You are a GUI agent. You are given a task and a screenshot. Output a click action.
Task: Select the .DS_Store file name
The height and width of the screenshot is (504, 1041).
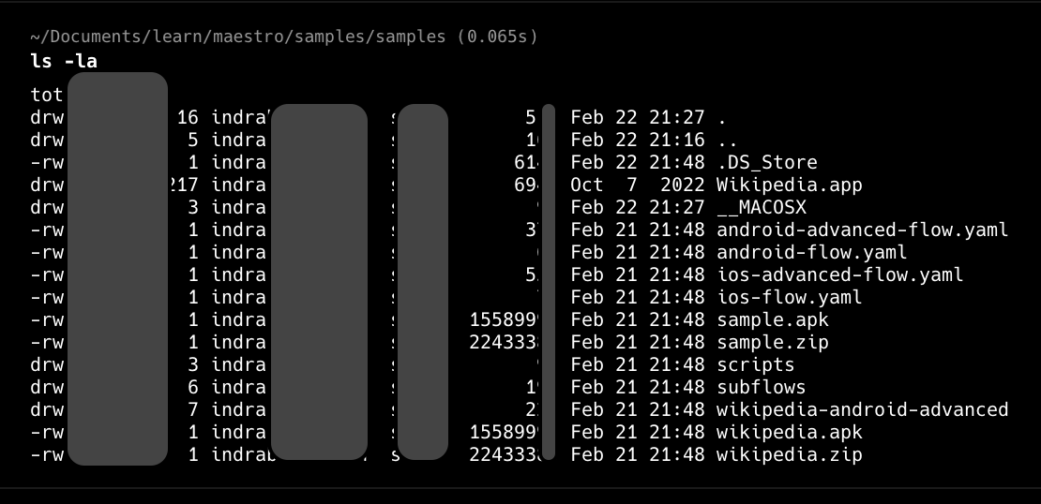pyautogui.click(x=766, y=162)
